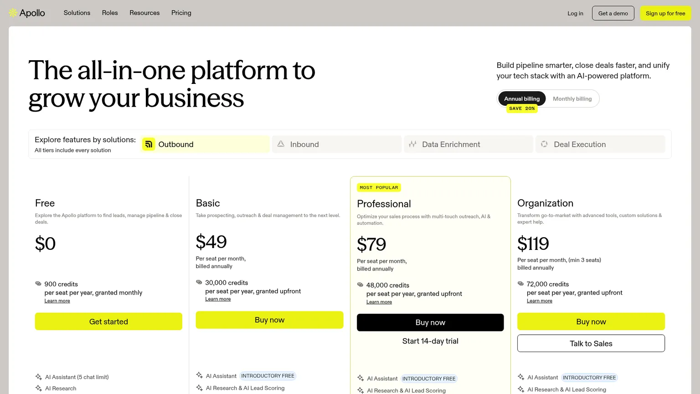Click Get started on Free plan

(x=108, y=321)
